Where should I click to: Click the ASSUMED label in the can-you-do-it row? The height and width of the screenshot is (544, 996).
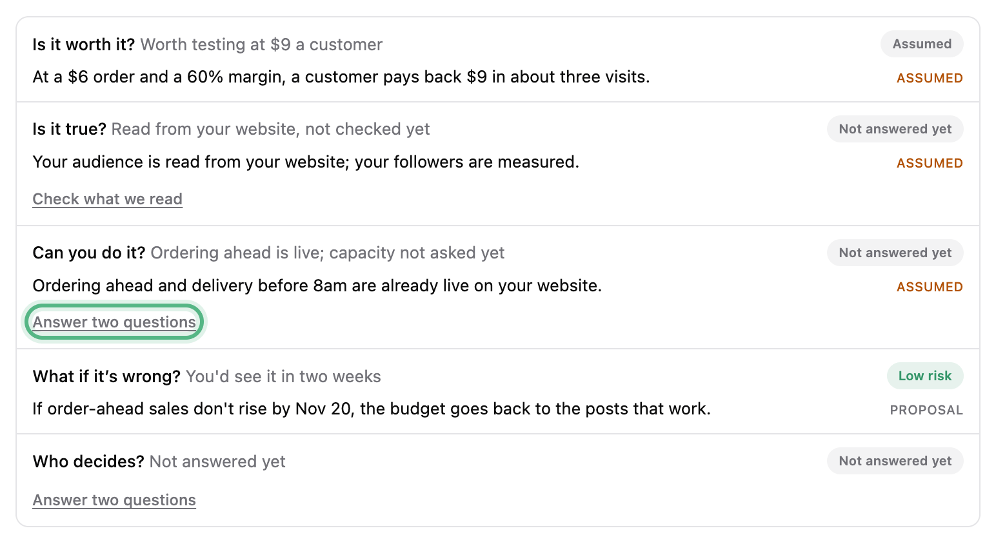tap(930, 287)
